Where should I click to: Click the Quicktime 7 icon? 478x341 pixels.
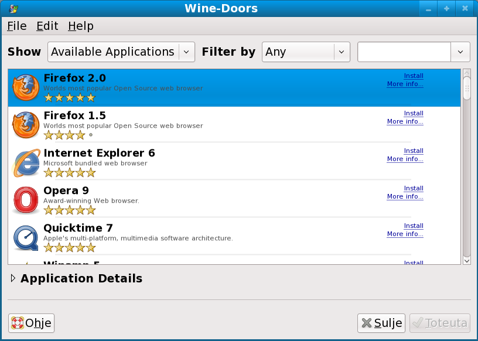click(26, 238)
